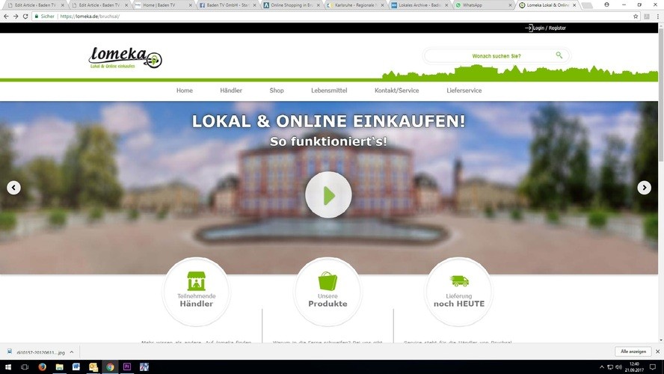Open the Lieferservice navigation item
Screen dimensions: 664x374
pyautogui.click(x=464, y=91)
